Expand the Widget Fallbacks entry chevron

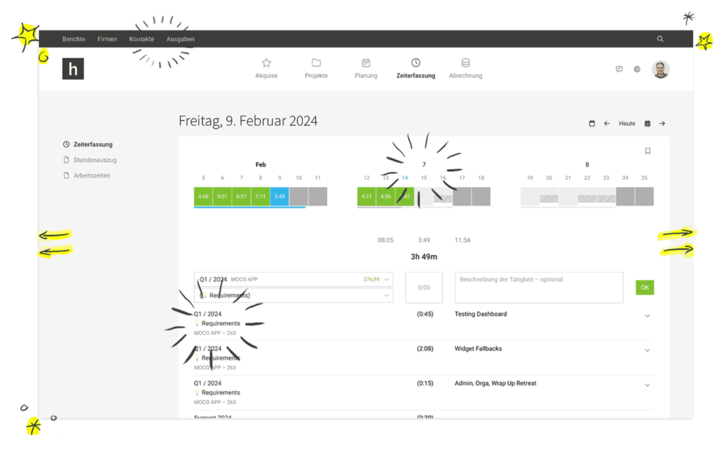[x=647, y=351]
